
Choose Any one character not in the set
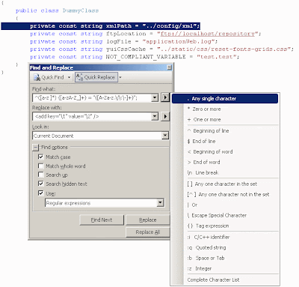(225, 195)
